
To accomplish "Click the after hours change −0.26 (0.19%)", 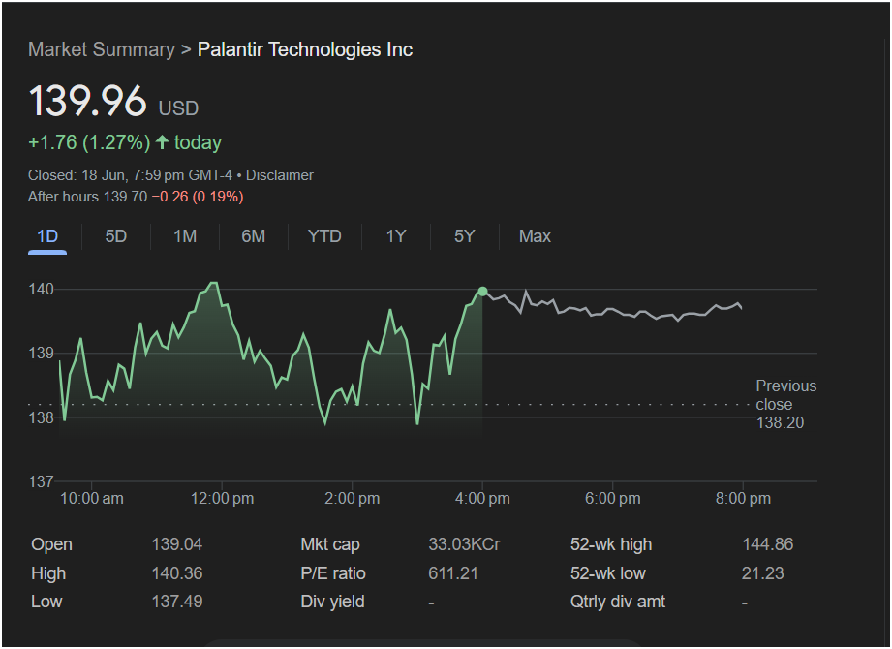I will pos(198,197).
